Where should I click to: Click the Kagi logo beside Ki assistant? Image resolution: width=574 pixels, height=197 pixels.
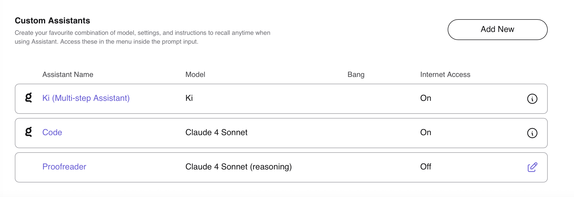(x=28, y=98)
